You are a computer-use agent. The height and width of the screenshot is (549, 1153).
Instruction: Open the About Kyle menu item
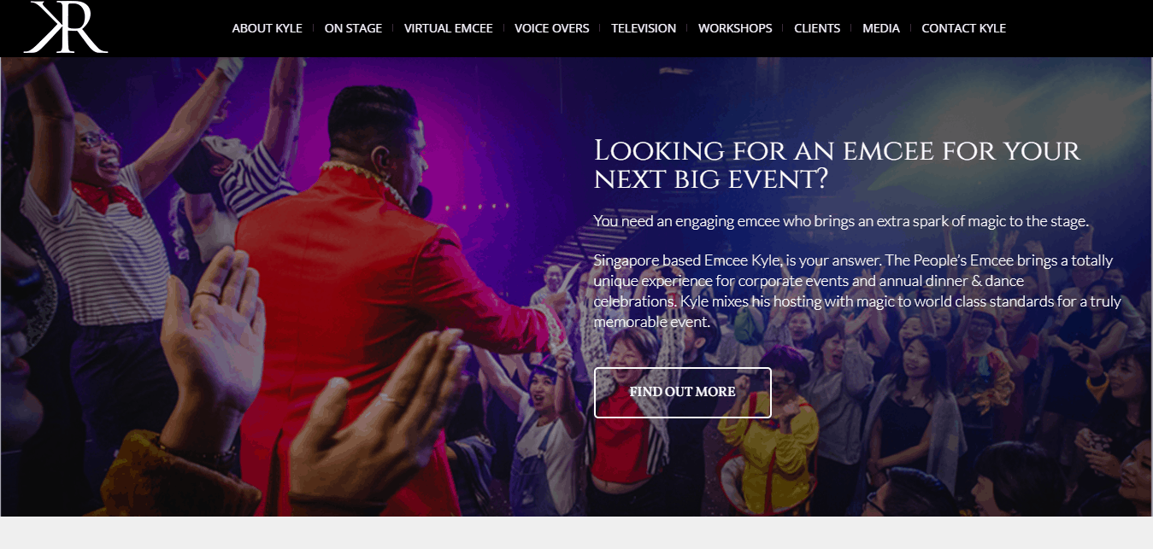pos(267,28)
